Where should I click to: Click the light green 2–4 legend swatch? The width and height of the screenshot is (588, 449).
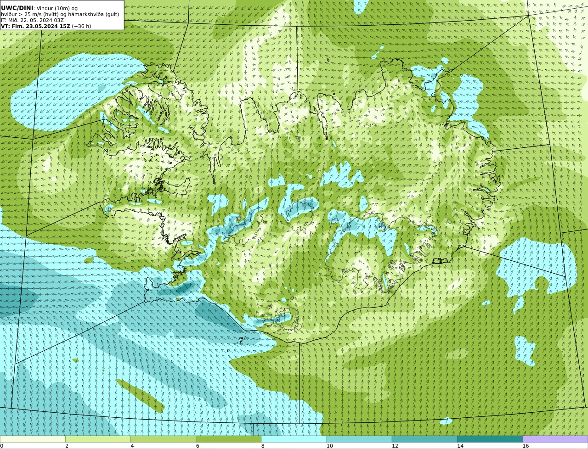pyautogui.click(x=98, y=439)
